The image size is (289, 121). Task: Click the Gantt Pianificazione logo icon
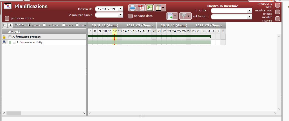coord(8,6)
